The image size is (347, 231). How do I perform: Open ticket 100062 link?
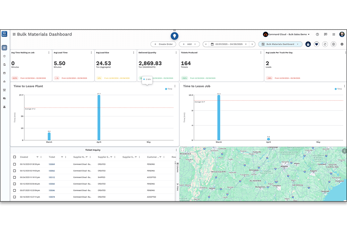coord(52,171)
